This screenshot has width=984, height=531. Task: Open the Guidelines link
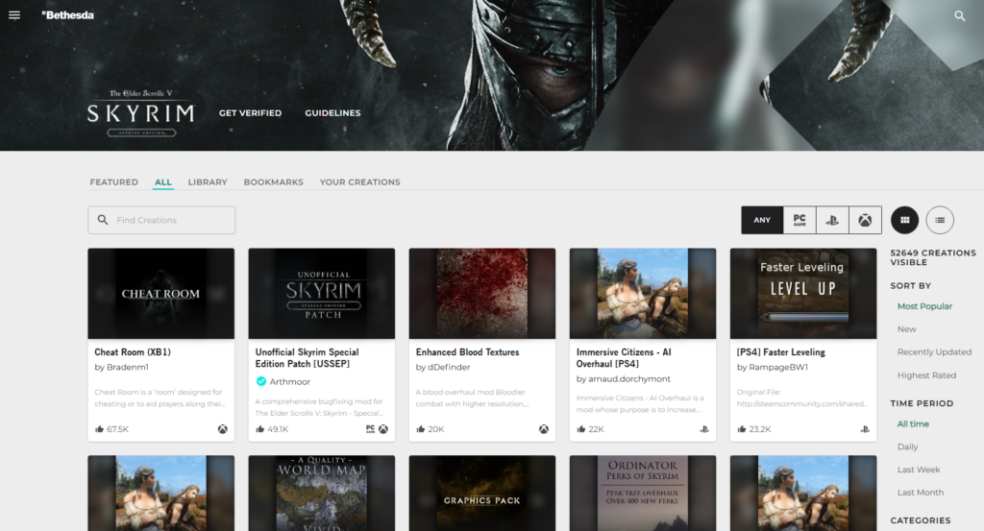(332, 113)
